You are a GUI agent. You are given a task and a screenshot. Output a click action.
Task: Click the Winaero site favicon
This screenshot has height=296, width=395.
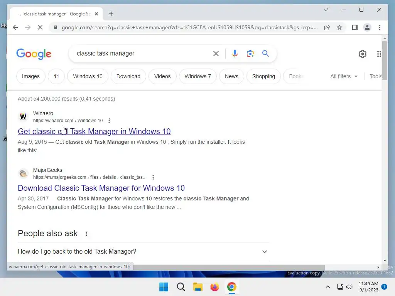point(23,116)
